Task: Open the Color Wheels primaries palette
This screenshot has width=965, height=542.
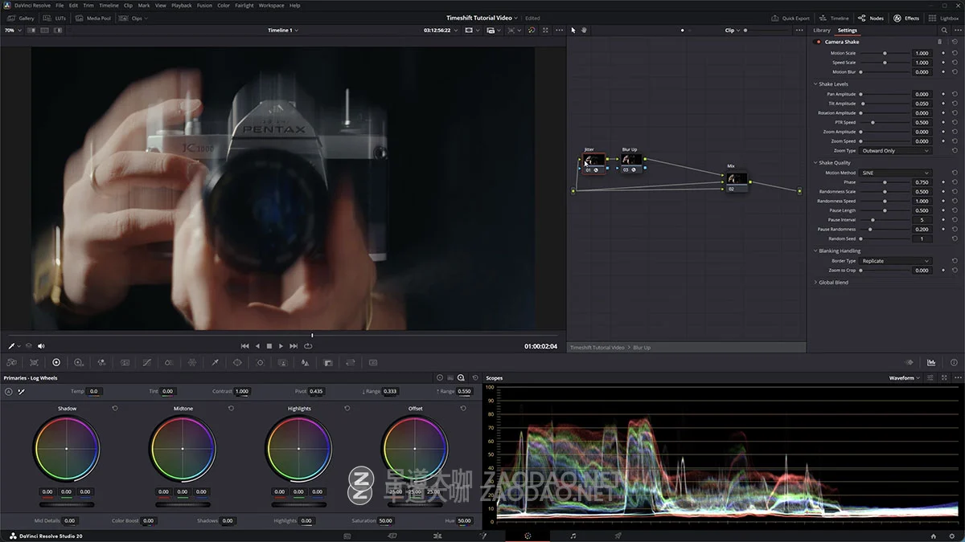Action: (x=56, y=362)
